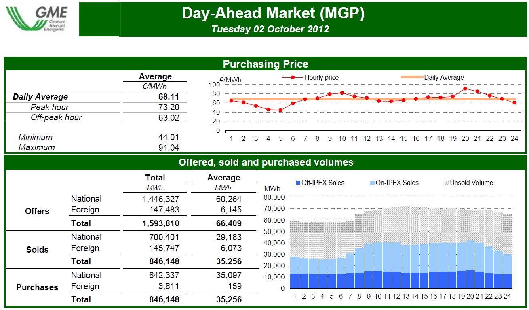This screenshot has width=529, height=310.
Task: Select the Hourly price legend marker
Action: coord(292,78)
